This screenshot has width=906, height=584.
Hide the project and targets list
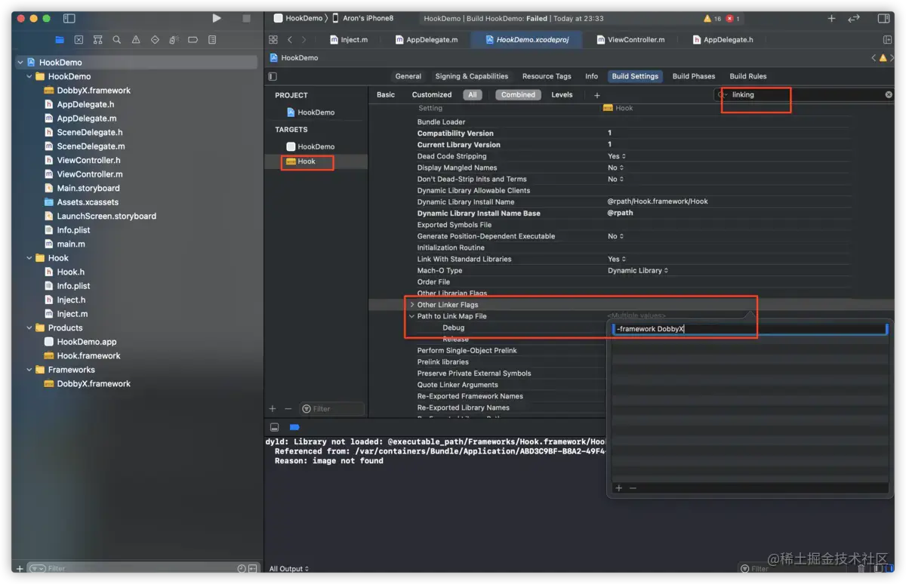(x=273, y=76)
